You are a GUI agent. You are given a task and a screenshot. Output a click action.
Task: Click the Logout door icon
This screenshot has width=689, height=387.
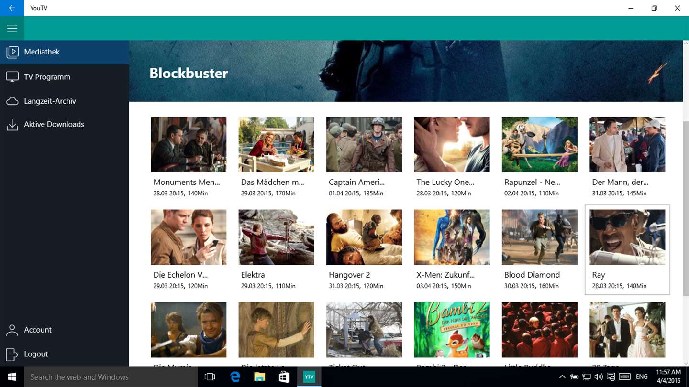point(12,354)
